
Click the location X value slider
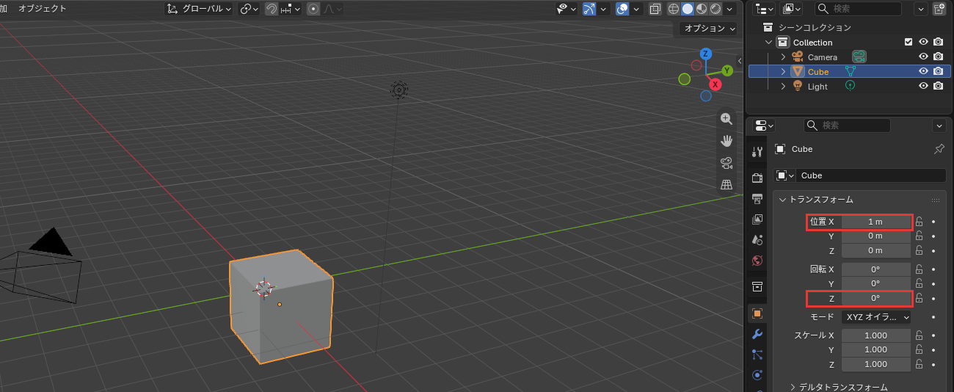click(875, 222)
